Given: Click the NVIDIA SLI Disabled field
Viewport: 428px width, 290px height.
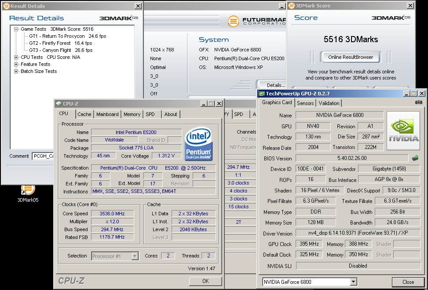Looking at the screenshot, I should click(x=358, y=265).
